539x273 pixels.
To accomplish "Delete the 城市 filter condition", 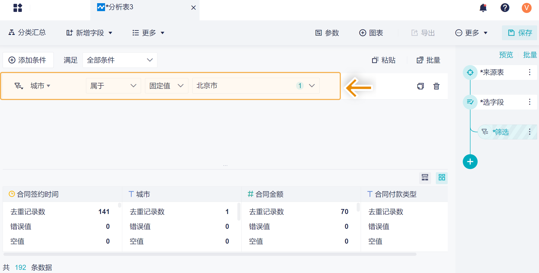I will pos(436,86).
